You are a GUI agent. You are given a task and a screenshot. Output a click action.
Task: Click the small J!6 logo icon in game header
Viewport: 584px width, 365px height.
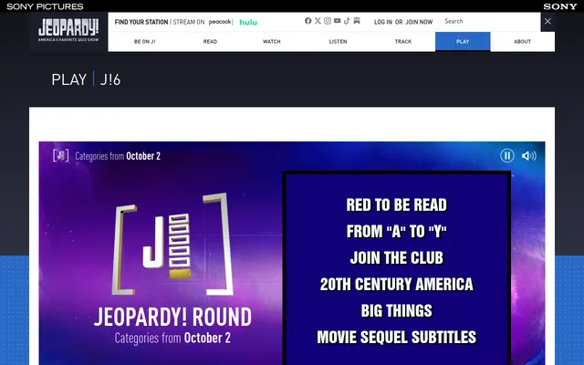pyautogui.click(x=61, y=155)
